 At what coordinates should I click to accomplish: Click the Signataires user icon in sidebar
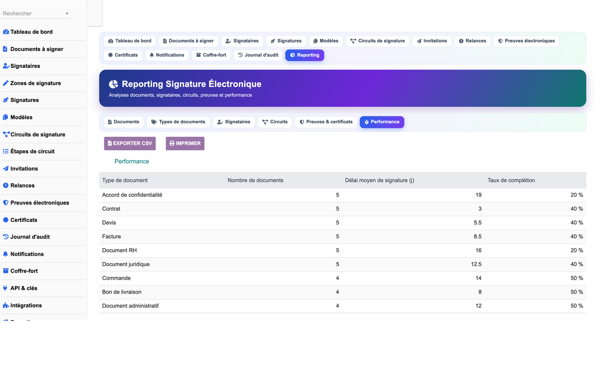(6, 66)
